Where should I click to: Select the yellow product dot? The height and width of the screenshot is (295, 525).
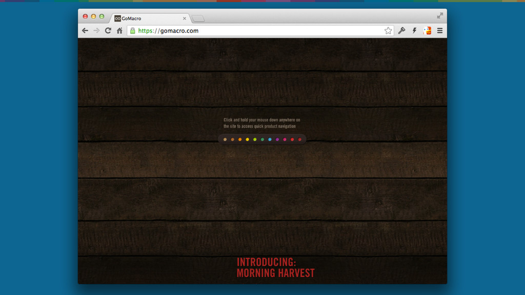[x=248, y=139]
